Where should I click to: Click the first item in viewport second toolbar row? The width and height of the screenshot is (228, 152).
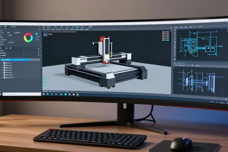pyautogui.click(x=44, y=30)
